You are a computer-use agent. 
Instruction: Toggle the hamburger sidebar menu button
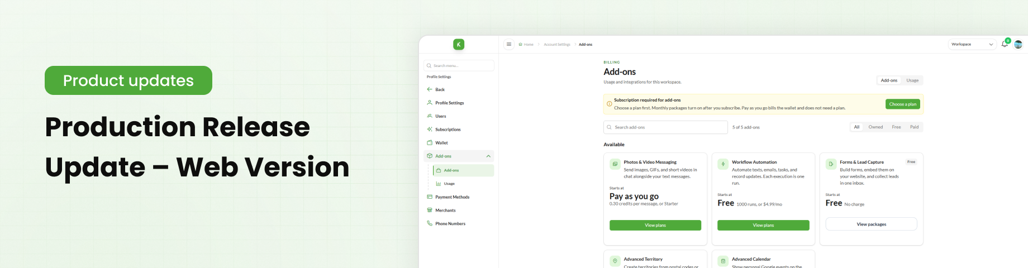pos(509,44)
